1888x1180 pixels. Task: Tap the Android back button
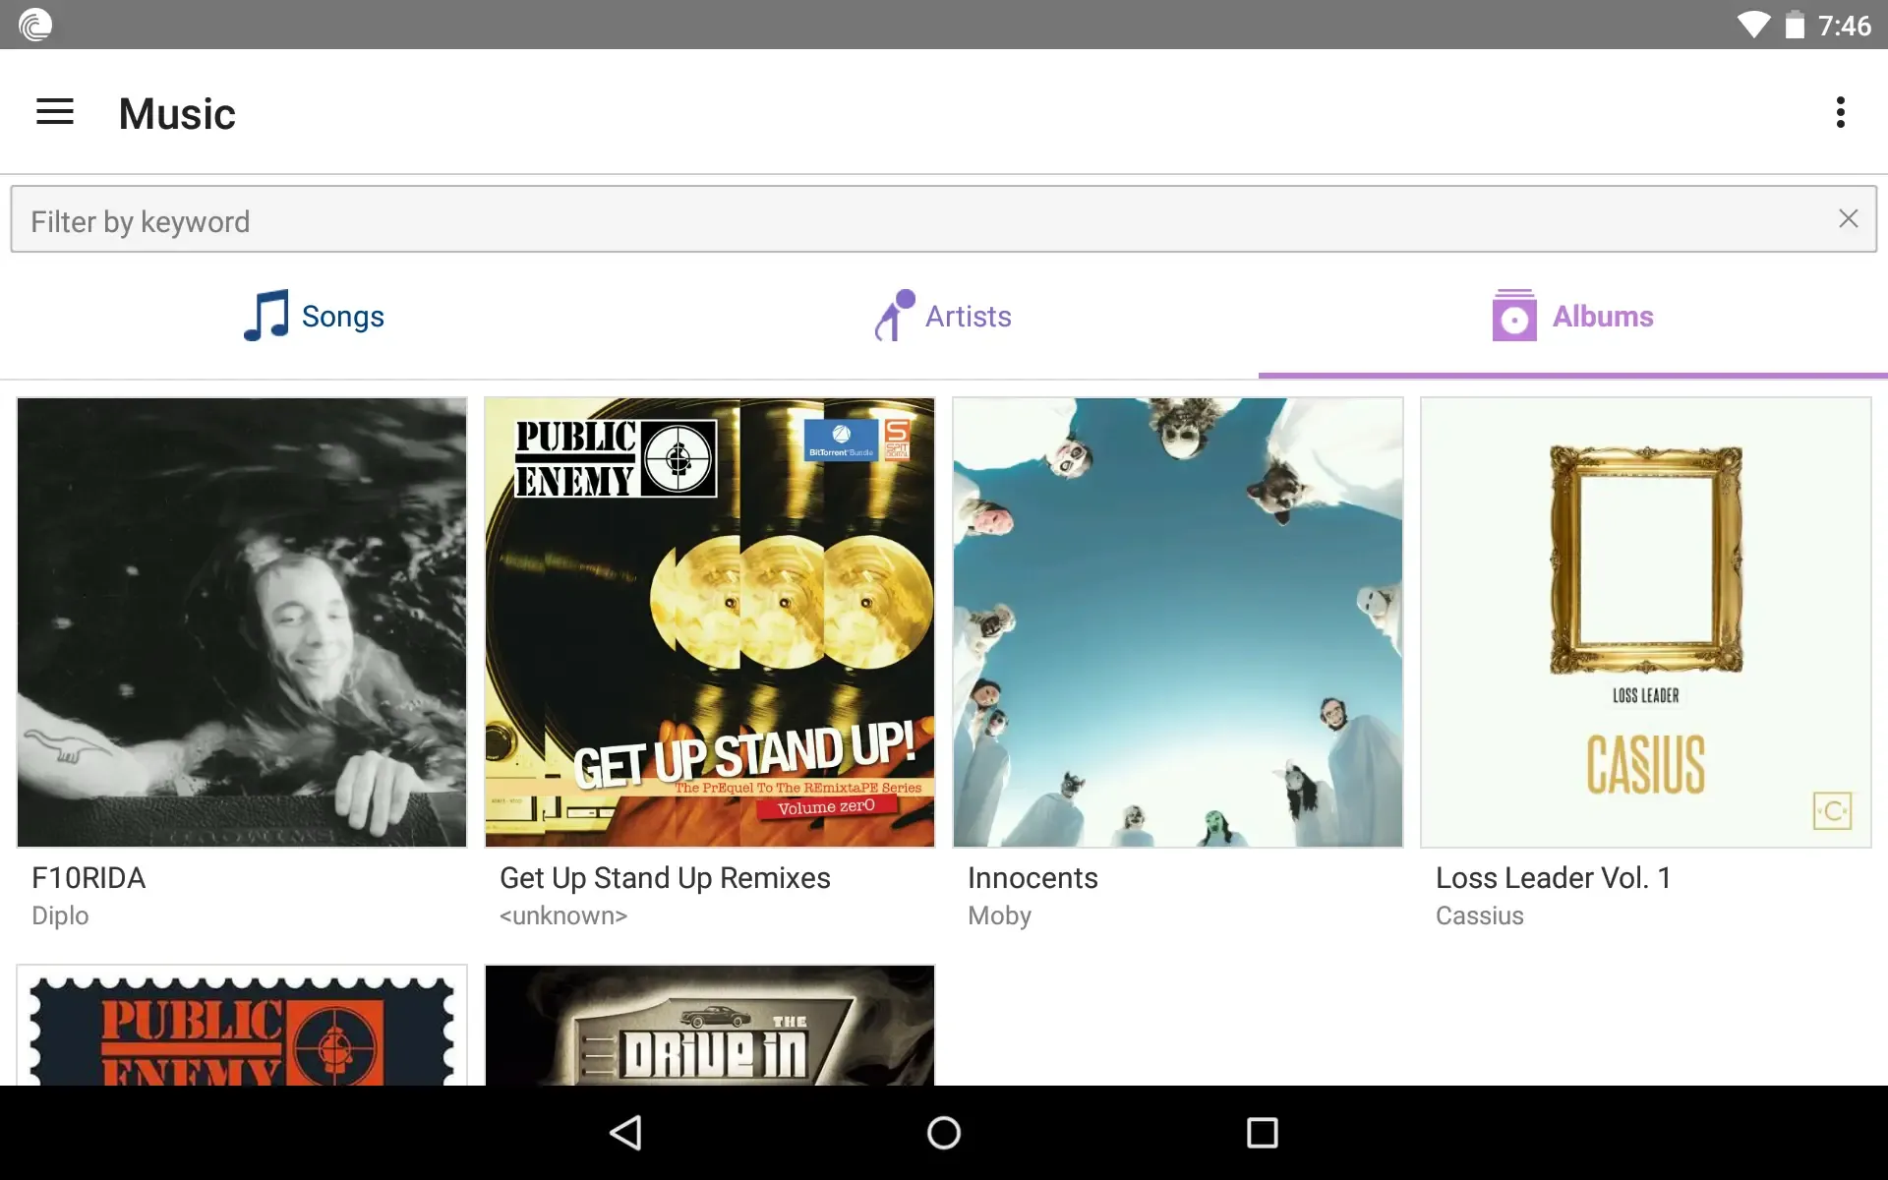click(626, 1133)
